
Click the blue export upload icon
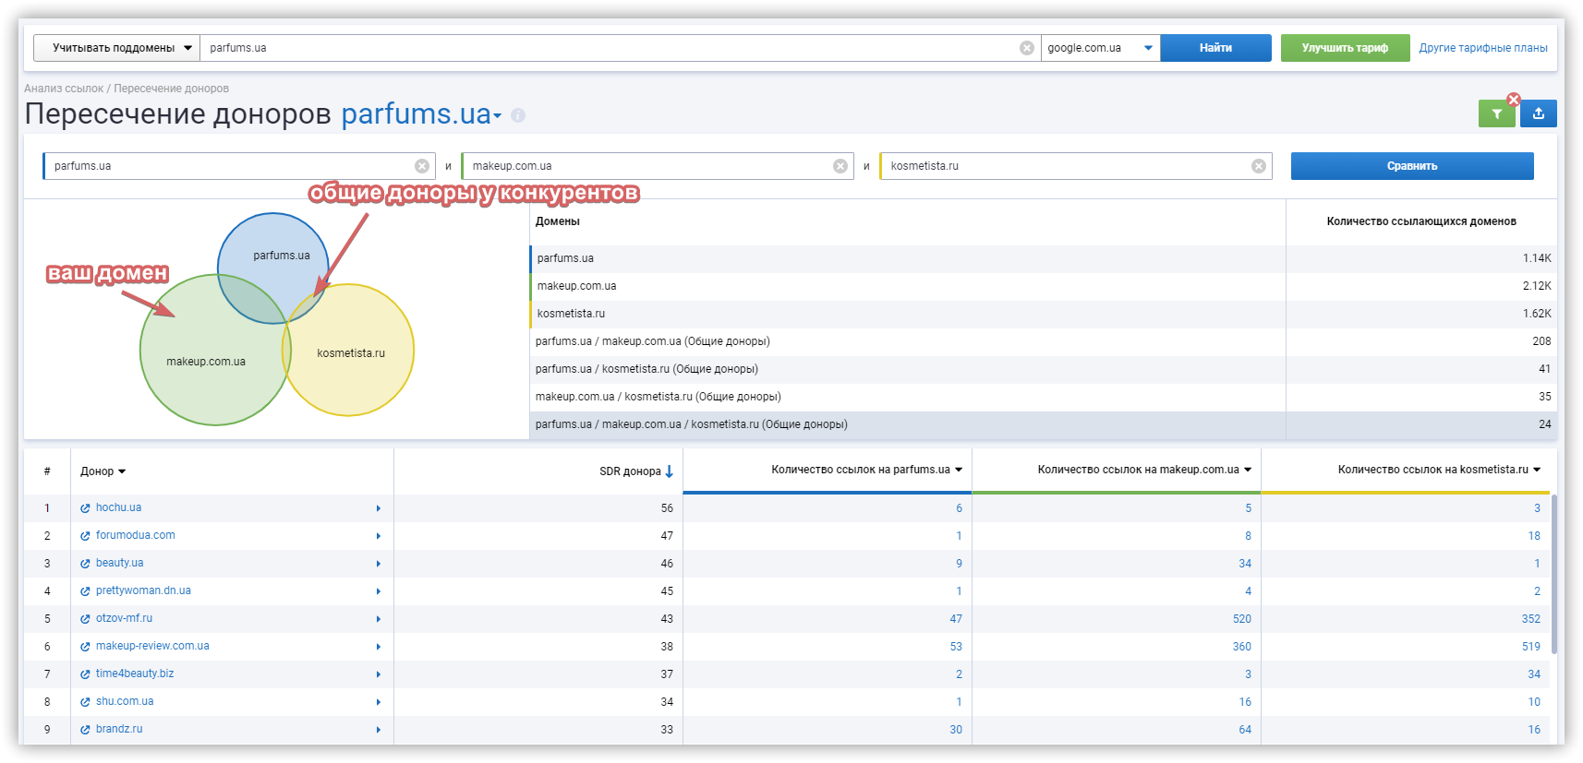pyautogui.click(x=1539, y=113)
